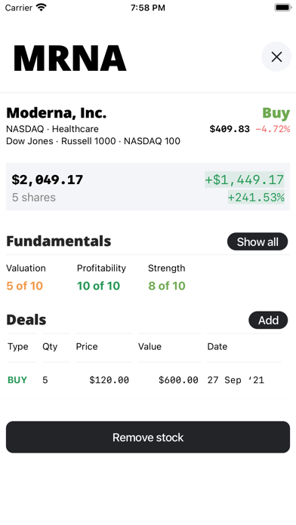Tap the +241.53% gain badge

tap(256, 197)
